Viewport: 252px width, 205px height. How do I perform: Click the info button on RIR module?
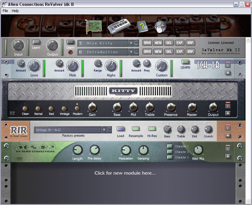click(x=228, y=127)
